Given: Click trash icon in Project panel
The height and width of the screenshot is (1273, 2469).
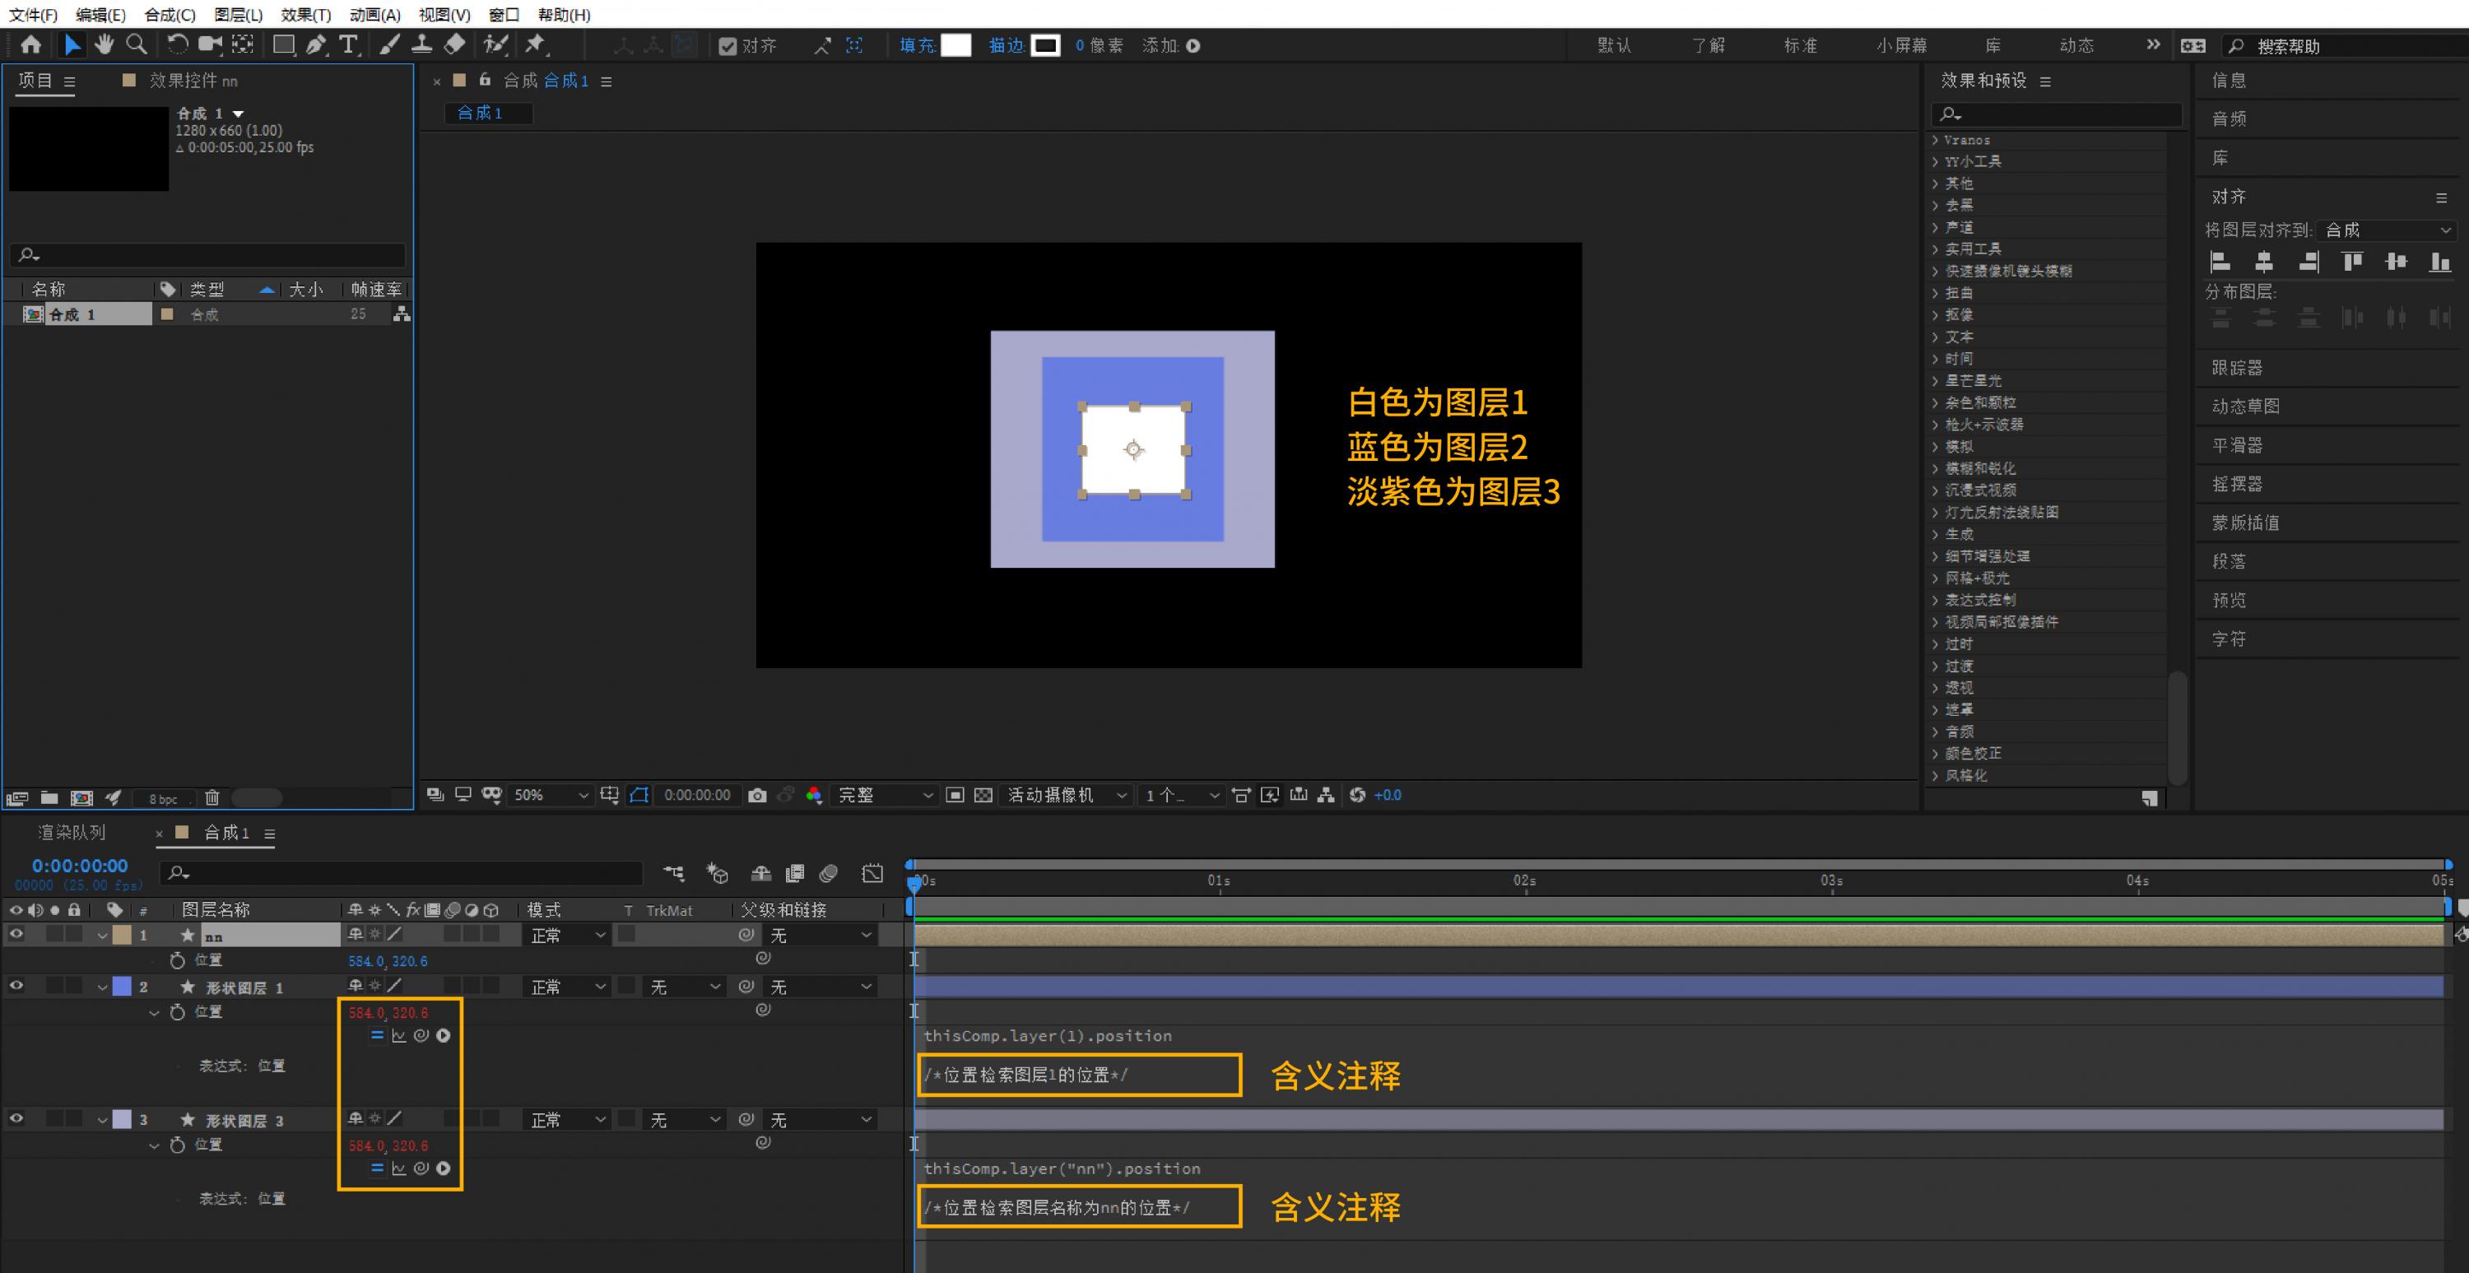Looking at the screenshot, I should click(212, 797).
